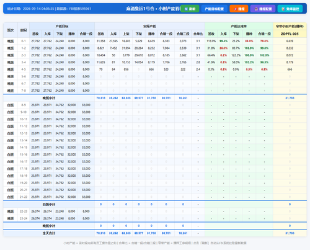Viewport: 310px width, 250px height.
Task: Click the 麻涌集运1号仓 dashboard title
Action: coord(153,9)
